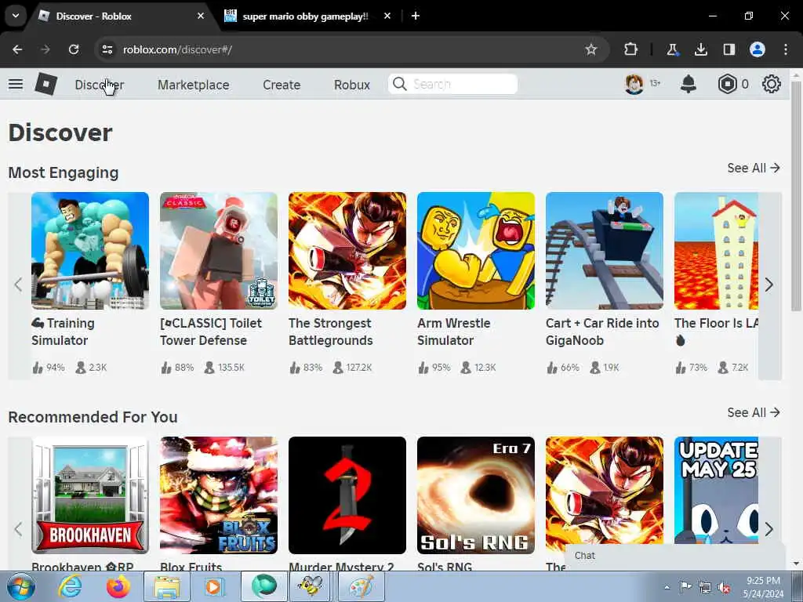Open the Chrome three-dot menu
The image size is (803, 602).
(786, 49)
